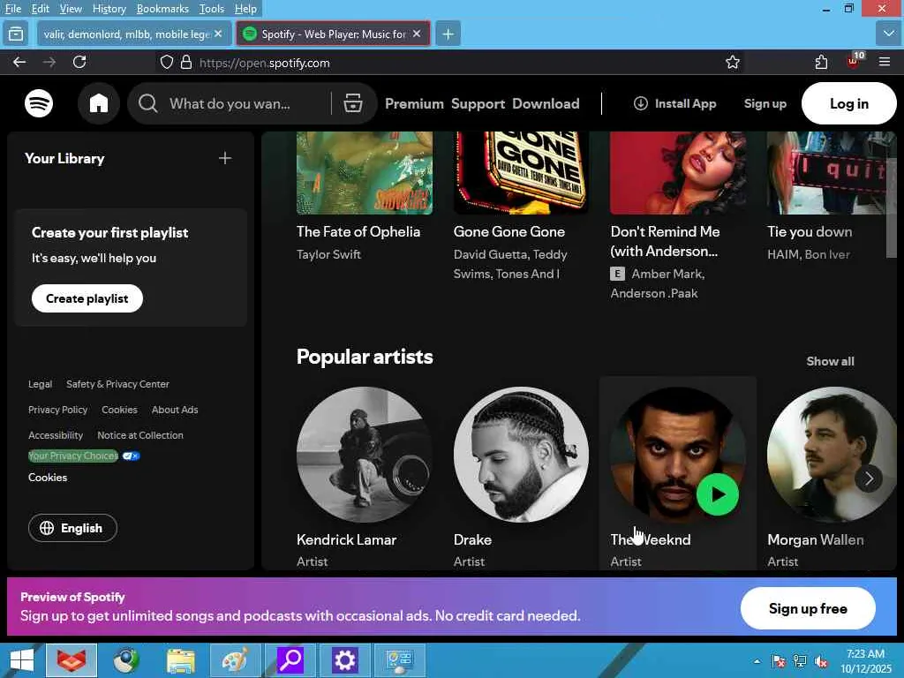904x678 pixels.
Task: Close the valir demonlord mlbb tab
Action: point(218,34)
